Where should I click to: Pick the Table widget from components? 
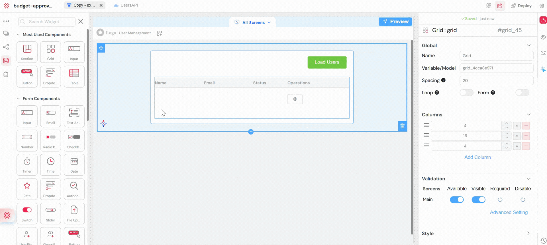pos(74,76)
